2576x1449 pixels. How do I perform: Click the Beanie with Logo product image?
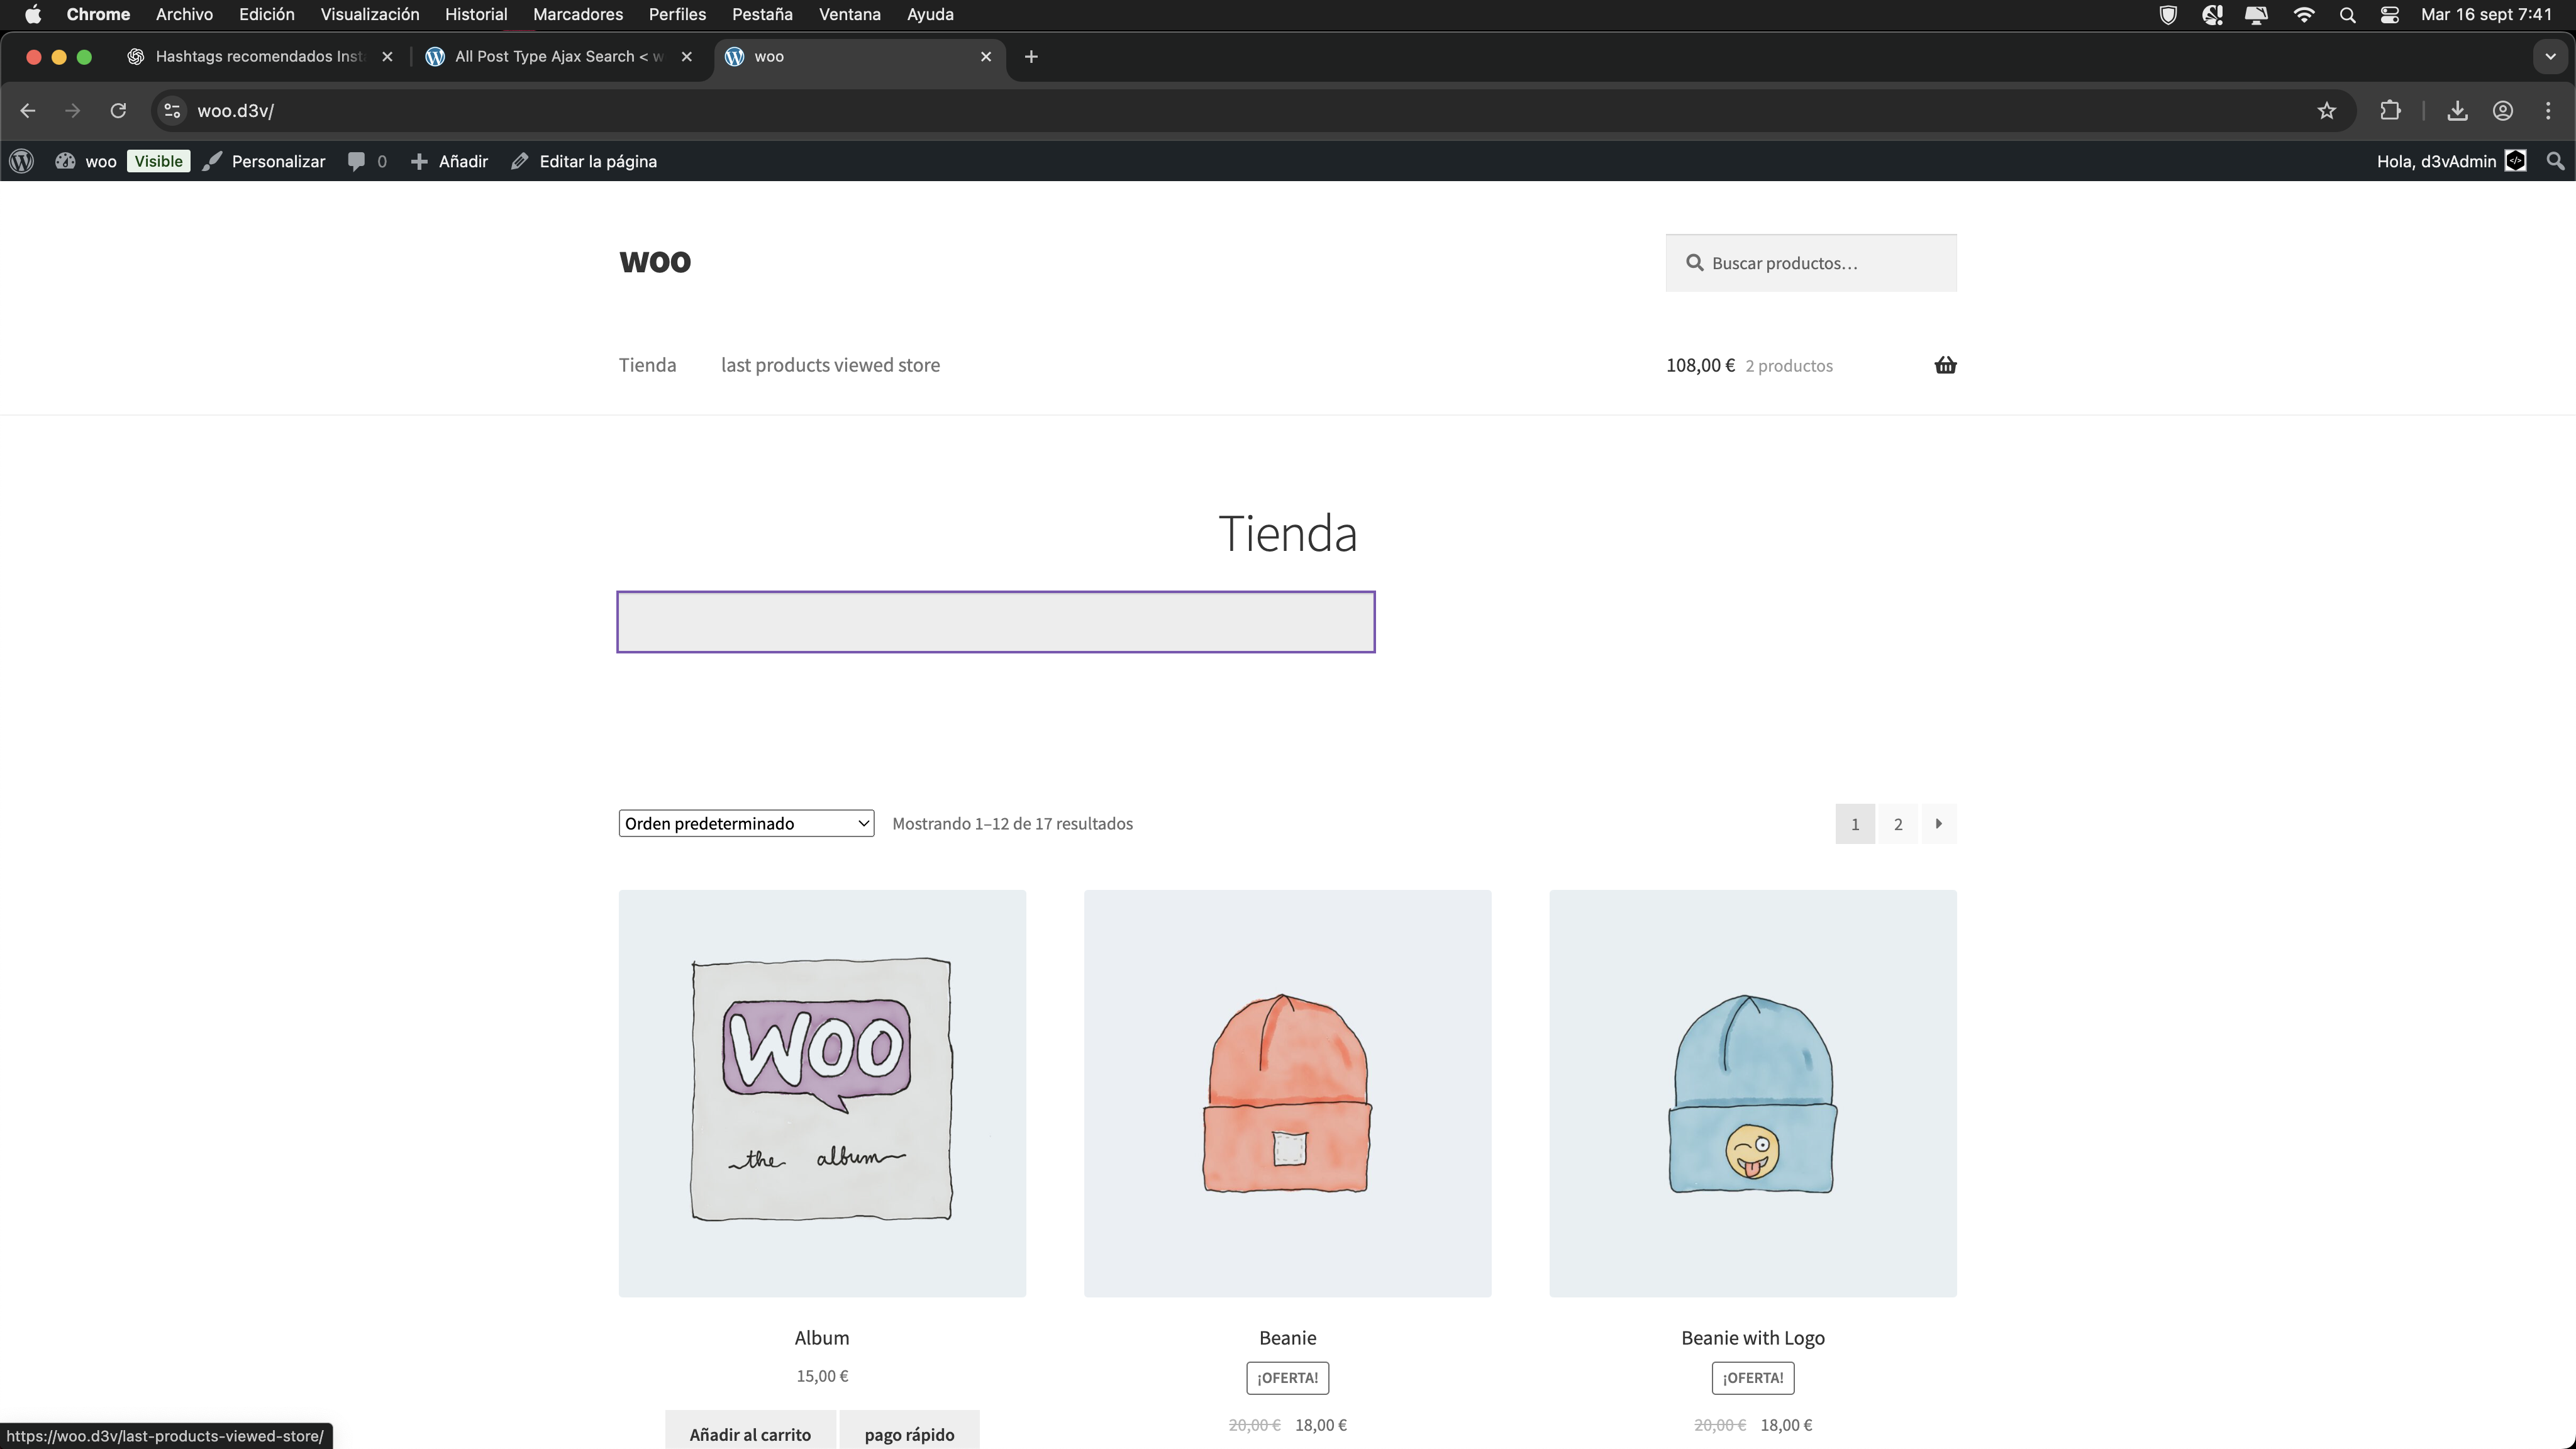(1752, 1093)
